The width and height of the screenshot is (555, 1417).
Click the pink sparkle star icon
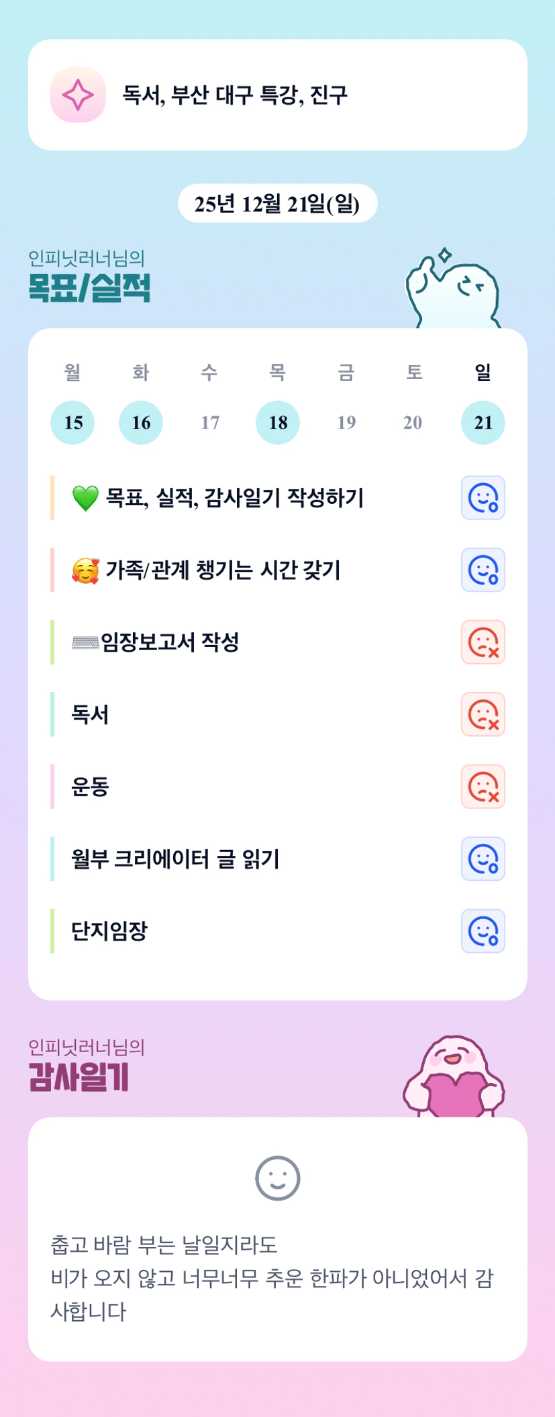click(78, 95)
